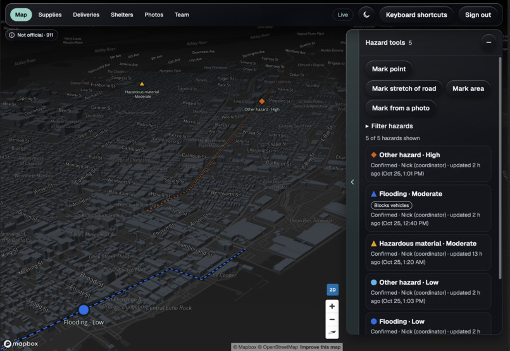Click yellow triangle icon in Hazardous material card
Image resolution: width=510 pixels, height=351 pixels.
pos(374,243)
